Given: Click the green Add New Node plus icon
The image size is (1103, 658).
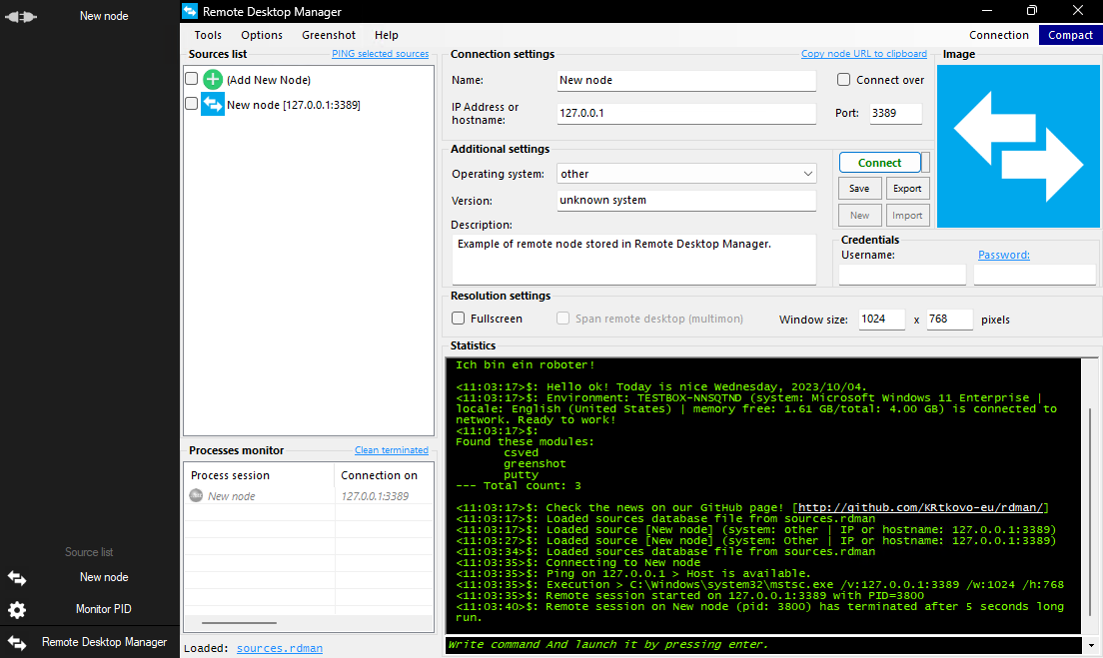Looking at the screenshot, I should click(213, 80).
